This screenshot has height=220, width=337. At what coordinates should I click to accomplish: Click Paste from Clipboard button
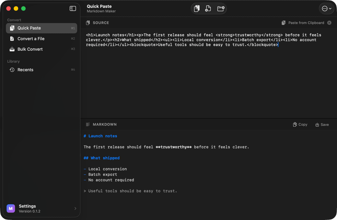(303, 23)
